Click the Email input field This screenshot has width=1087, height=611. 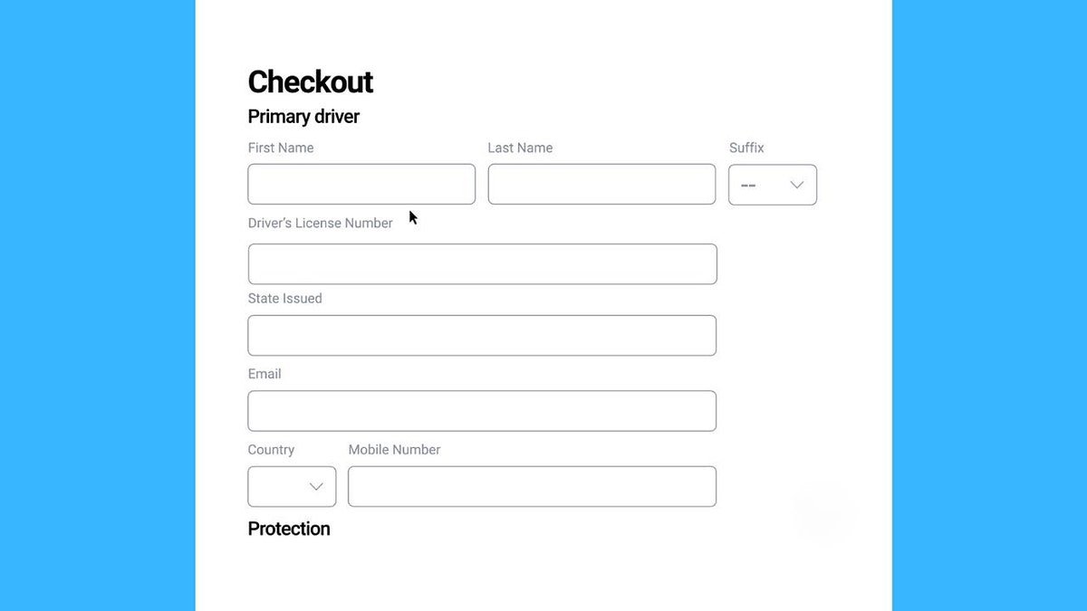(x=482, y=410)
